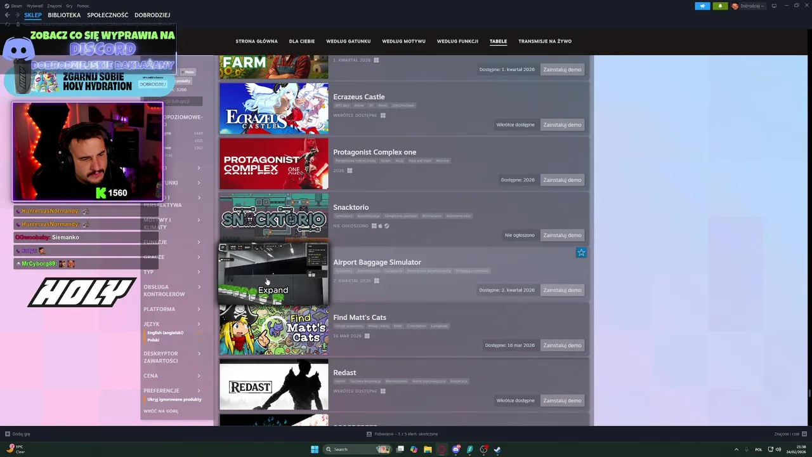Open the WEDŁUG MOTYWU store tab

click(x=403, y=41)
